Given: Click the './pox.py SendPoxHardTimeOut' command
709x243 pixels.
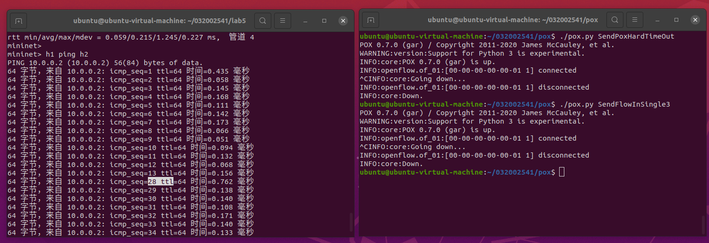Looking at the screenshot, I should [x=617, y=36].
